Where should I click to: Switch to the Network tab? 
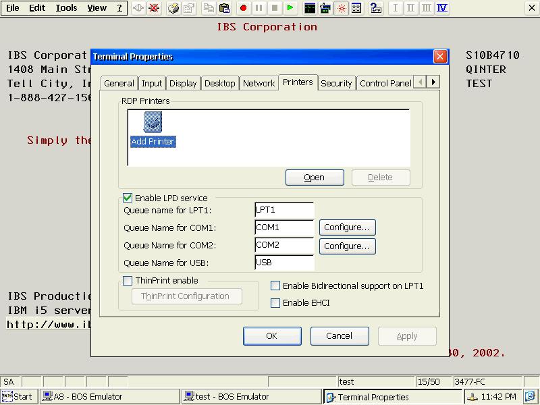259,83
